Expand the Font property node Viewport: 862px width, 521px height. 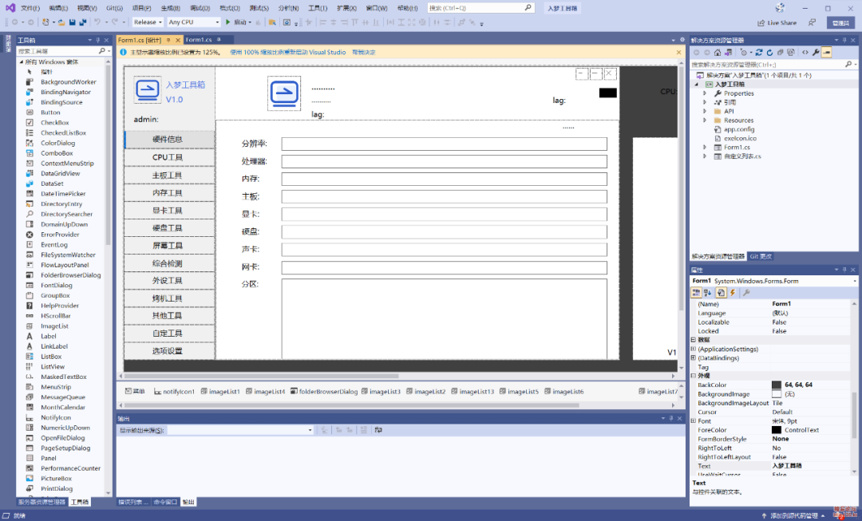point(693,420)
